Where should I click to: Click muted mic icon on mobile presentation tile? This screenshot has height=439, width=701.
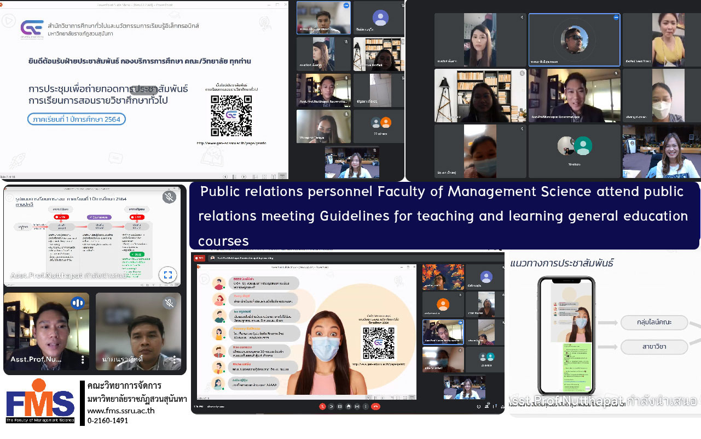click(169, 197)
